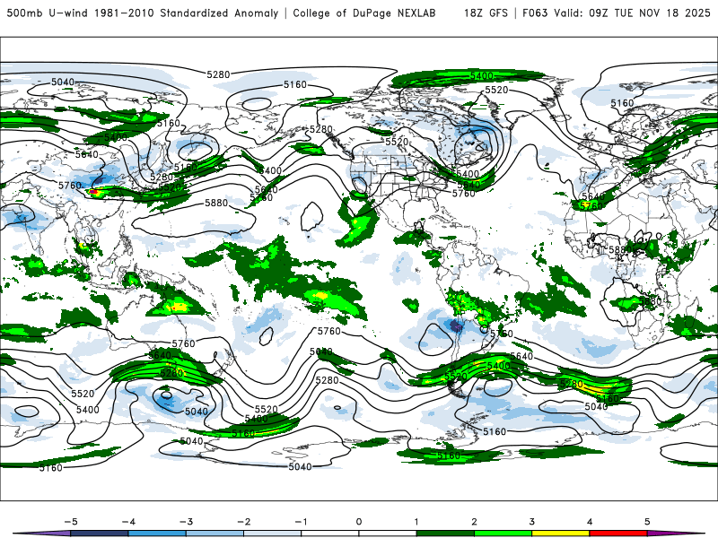Screen dimensions: 718x538
Task: Click the '5880' contour label over the North Pacific
Action: point(216,203)
